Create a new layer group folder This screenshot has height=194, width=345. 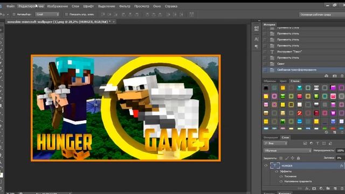click(x=328, y=189)
